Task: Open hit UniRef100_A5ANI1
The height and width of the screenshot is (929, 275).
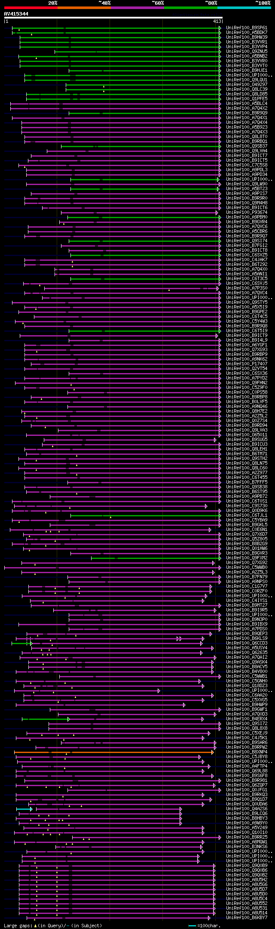Action: 247,274
